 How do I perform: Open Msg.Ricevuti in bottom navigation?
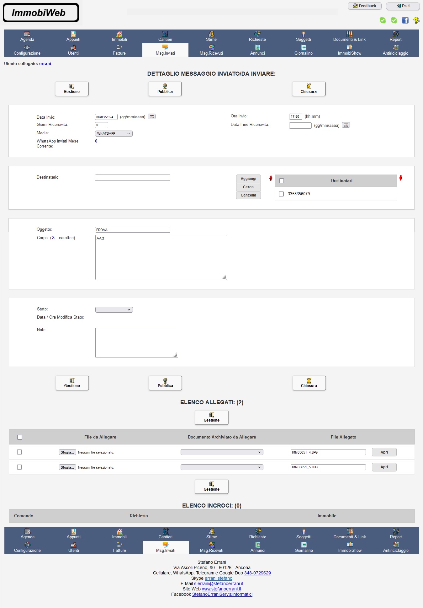point(212,547)
